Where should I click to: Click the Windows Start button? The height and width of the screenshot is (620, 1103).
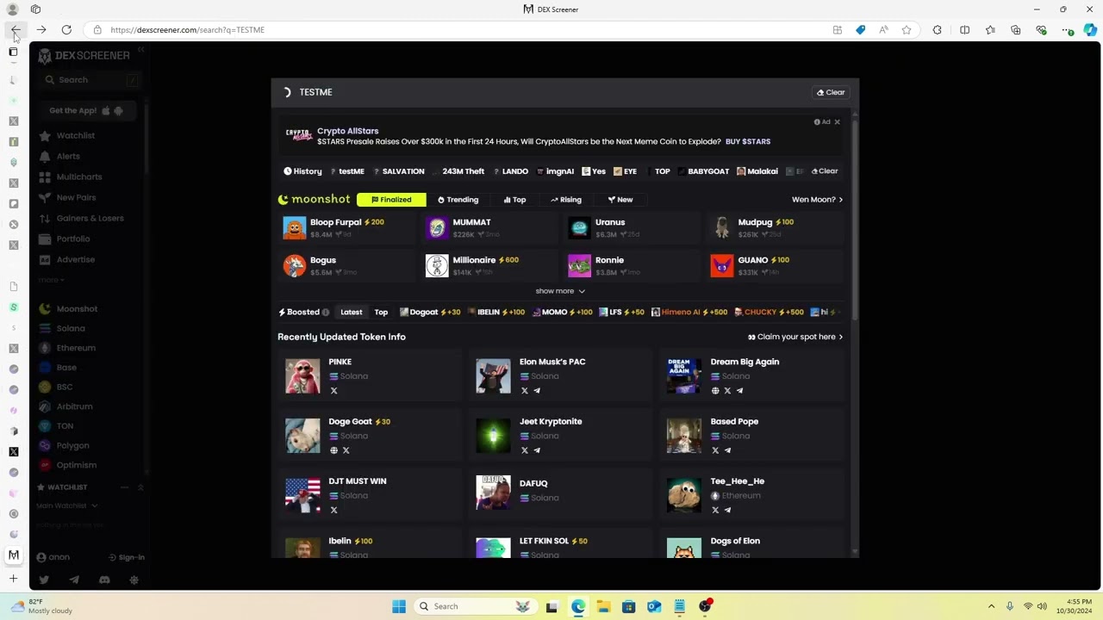tap(399, 606)
